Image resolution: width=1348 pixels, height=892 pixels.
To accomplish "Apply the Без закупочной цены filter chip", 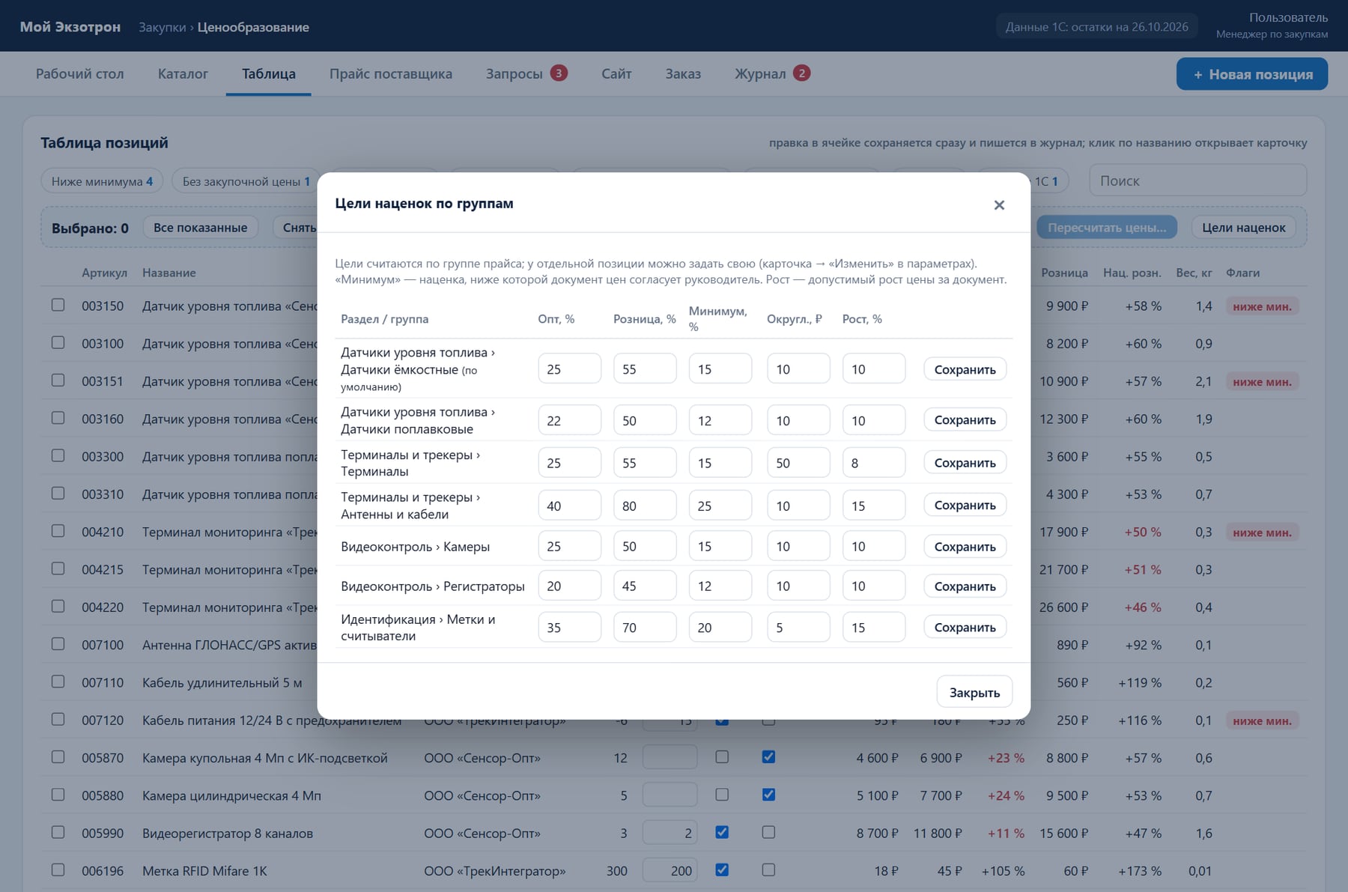I will 246,181.
